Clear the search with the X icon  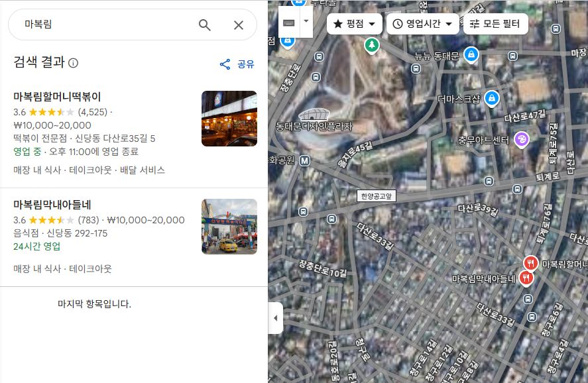pyautogui.click(x=239, y=25)
